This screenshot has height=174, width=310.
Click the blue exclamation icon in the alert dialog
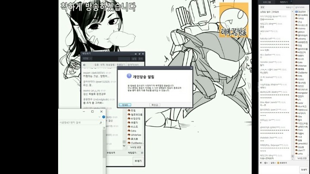coord(129,76)
